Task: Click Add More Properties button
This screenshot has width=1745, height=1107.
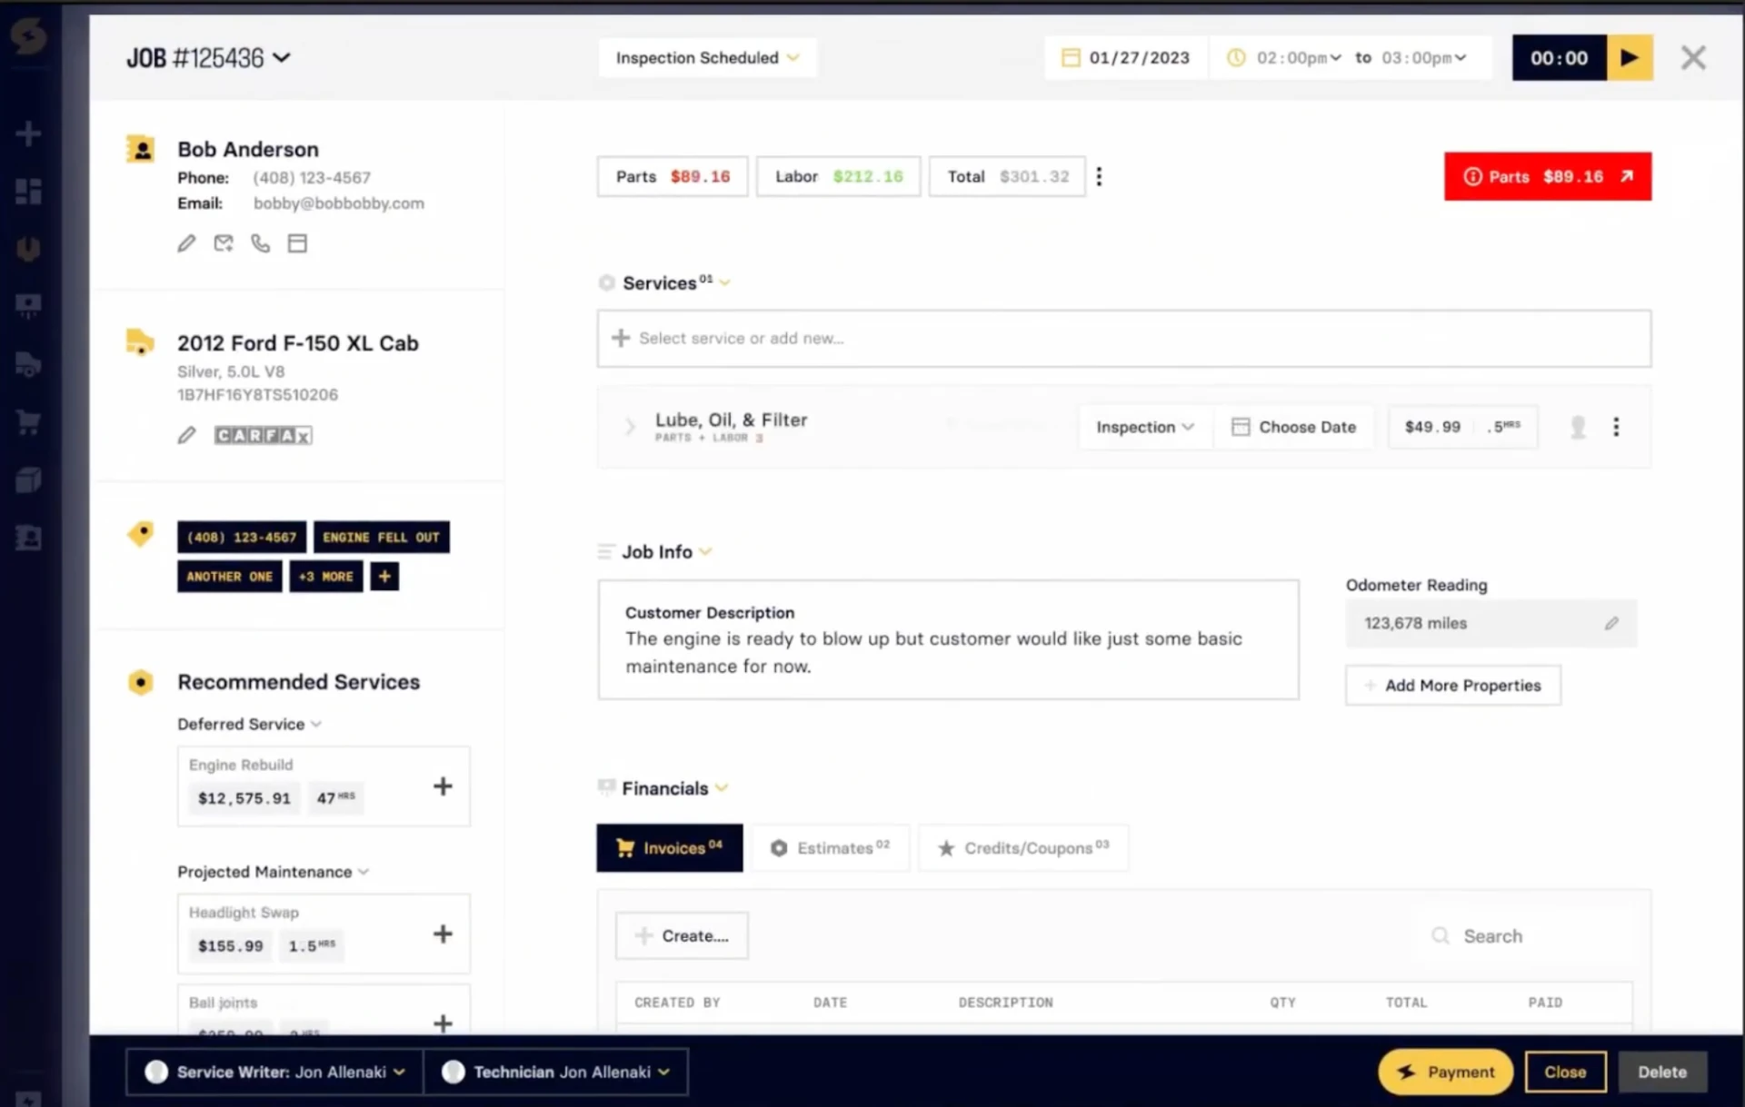Action: point(1453,686)
